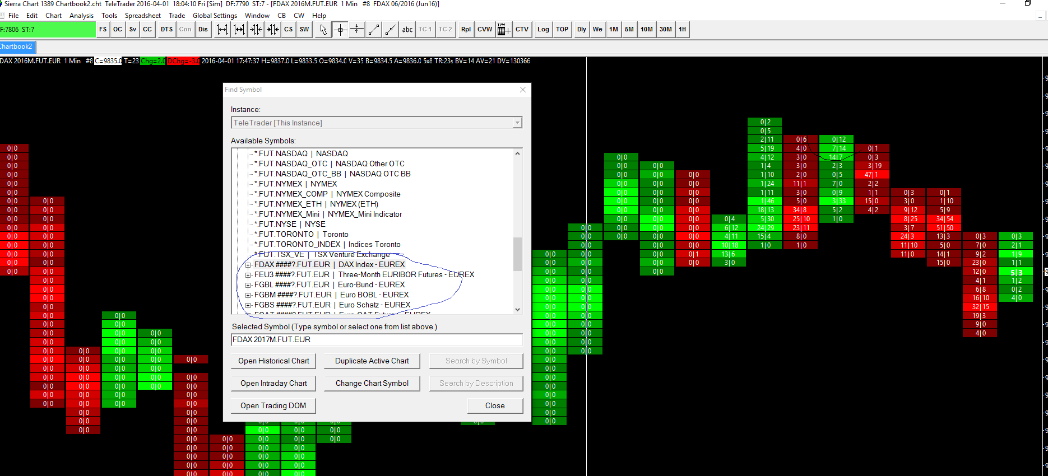Expand the FDAX DAX Index tree node
Viewport: 1048px width, 476px height.
point(248,265)
